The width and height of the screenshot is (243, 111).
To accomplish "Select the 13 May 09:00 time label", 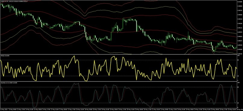I will coord(12,110).
